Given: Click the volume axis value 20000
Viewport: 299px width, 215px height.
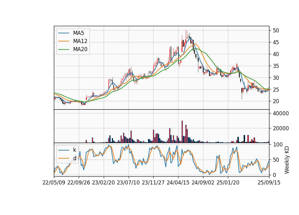Looking at the screenshot, I should [281, 128].
